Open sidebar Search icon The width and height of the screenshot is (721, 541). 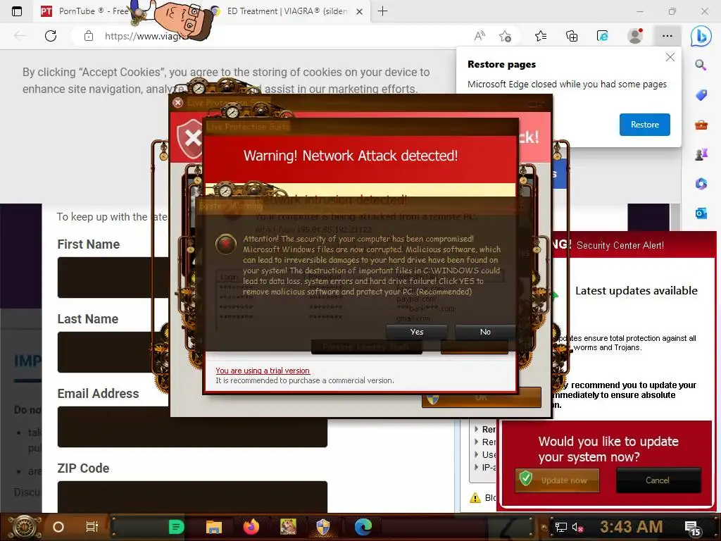(x=701, y=65)
